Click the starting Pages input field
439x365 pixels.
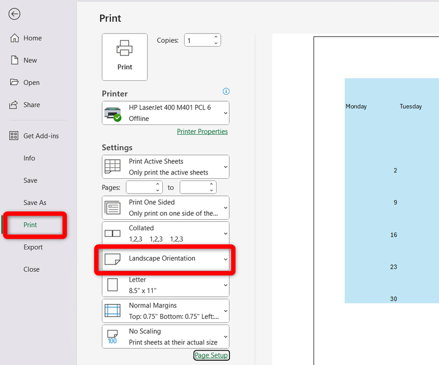point(140,187)
